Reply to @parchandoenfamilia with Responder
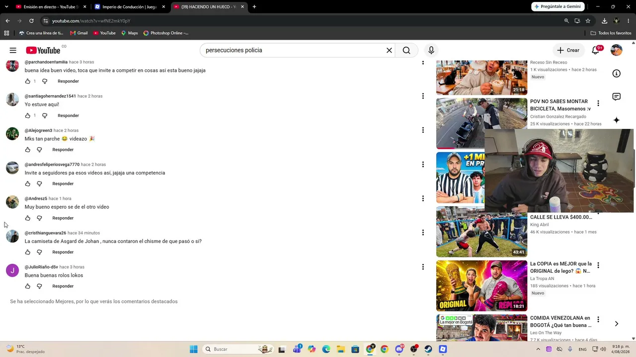Screen dimensions: 636x357 click(x=68, y=81)
